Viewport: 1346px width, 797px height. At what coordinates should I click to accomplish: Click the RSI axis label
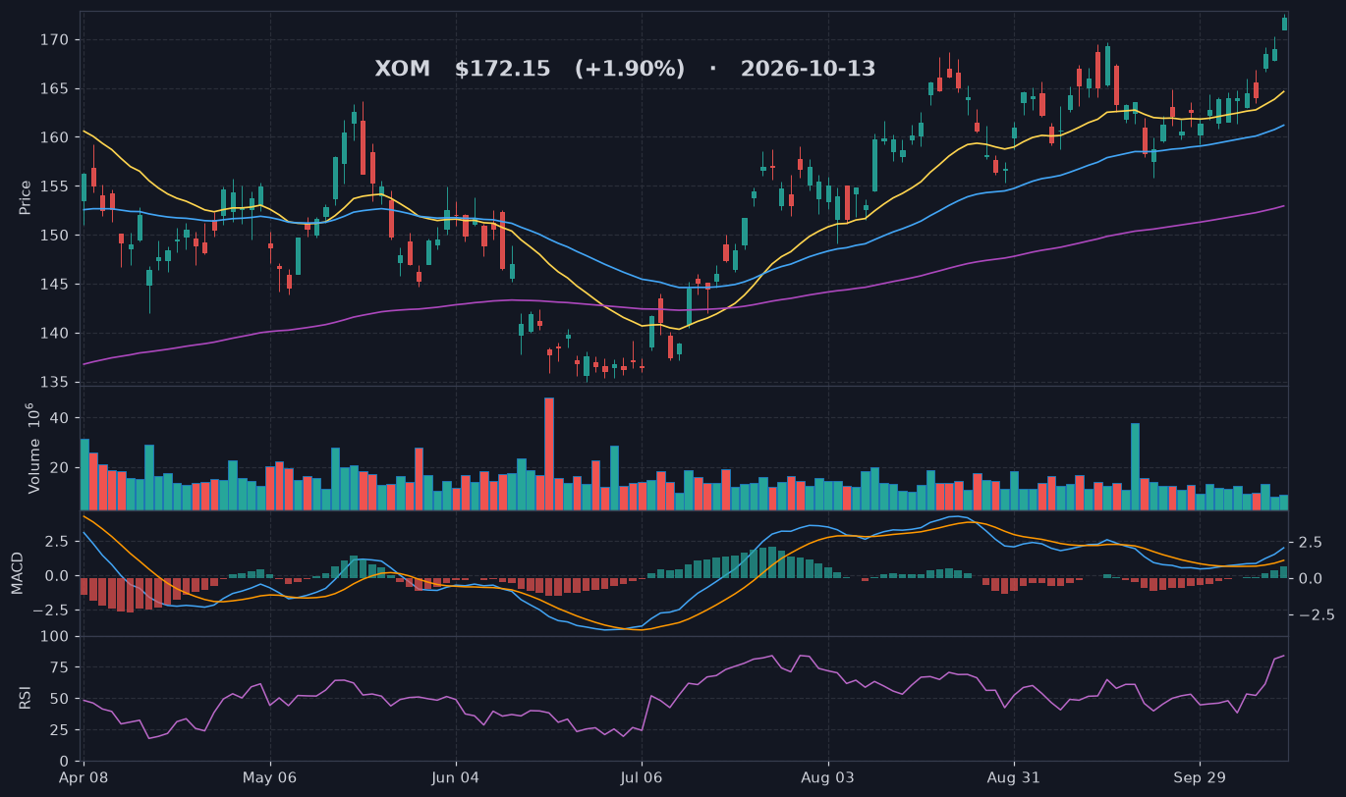26,699
